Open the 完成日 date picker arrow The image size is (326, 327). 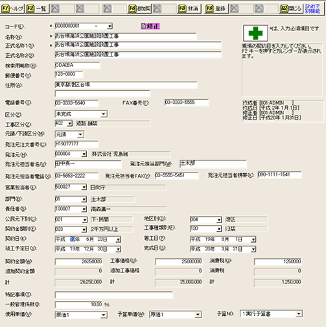[x=253, y=249]
